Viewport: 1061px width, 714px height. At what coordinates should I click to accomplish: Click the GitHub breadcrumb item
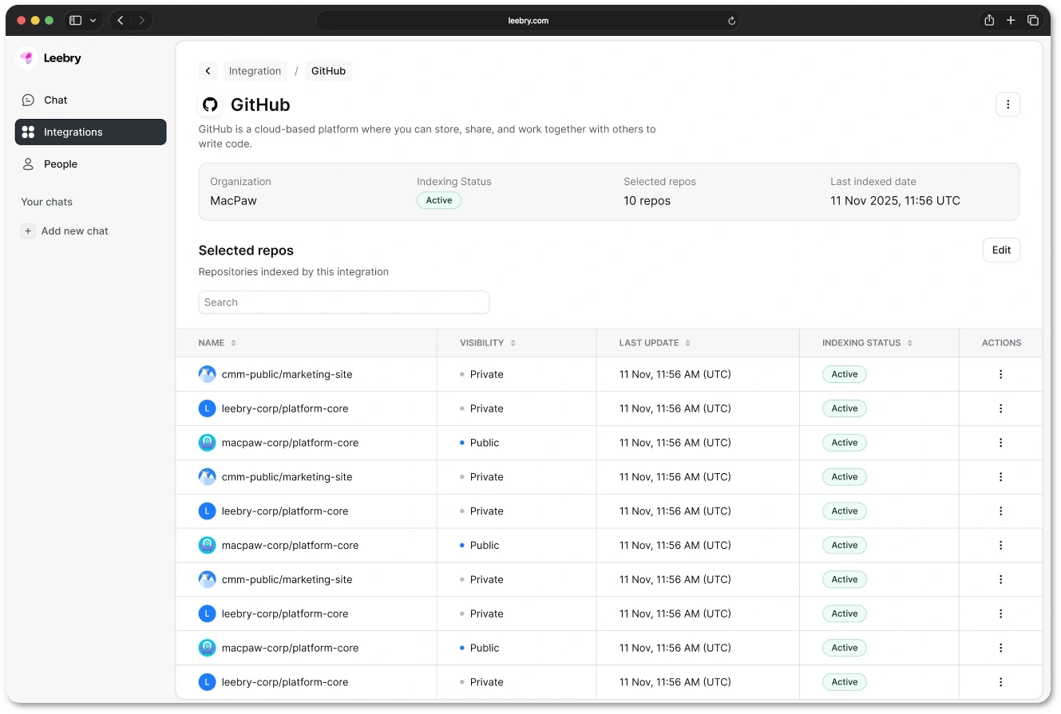(328, 71)
